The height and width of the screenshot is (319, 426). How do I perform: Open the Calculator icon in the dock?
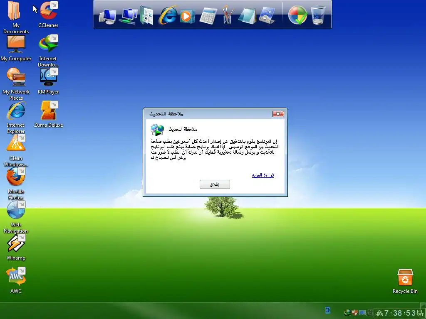click(208, 16)
